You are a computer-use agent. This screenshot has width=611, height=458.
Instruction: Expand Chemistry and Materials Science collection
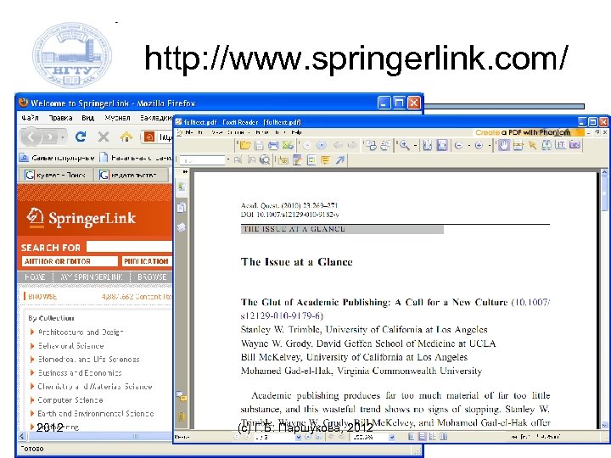pos(32,387)
